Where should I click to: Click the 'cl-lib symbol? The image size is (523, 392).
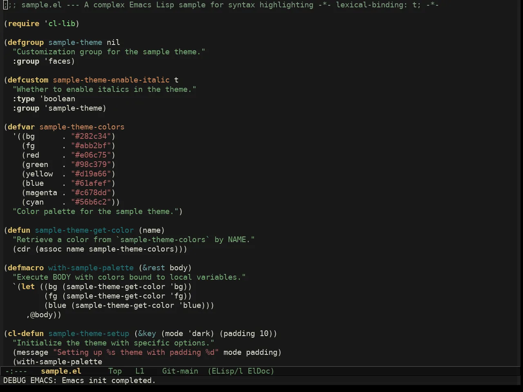tap(59, 23)
